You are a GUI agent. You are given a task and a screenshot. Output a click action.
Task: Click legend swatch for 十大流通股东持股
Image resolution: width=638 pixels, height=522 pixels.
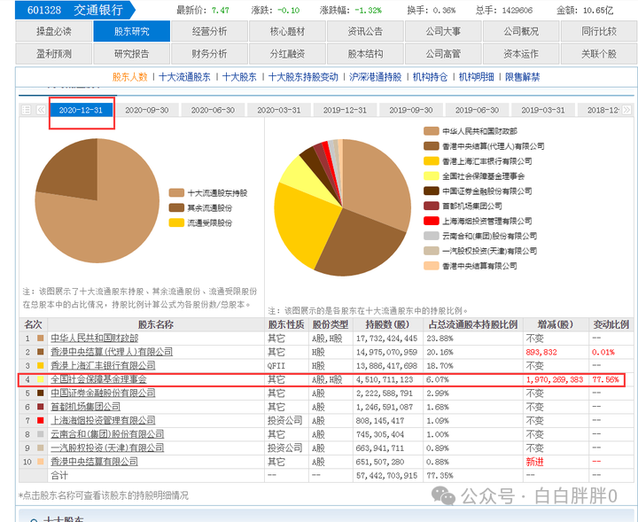(176, 193)
